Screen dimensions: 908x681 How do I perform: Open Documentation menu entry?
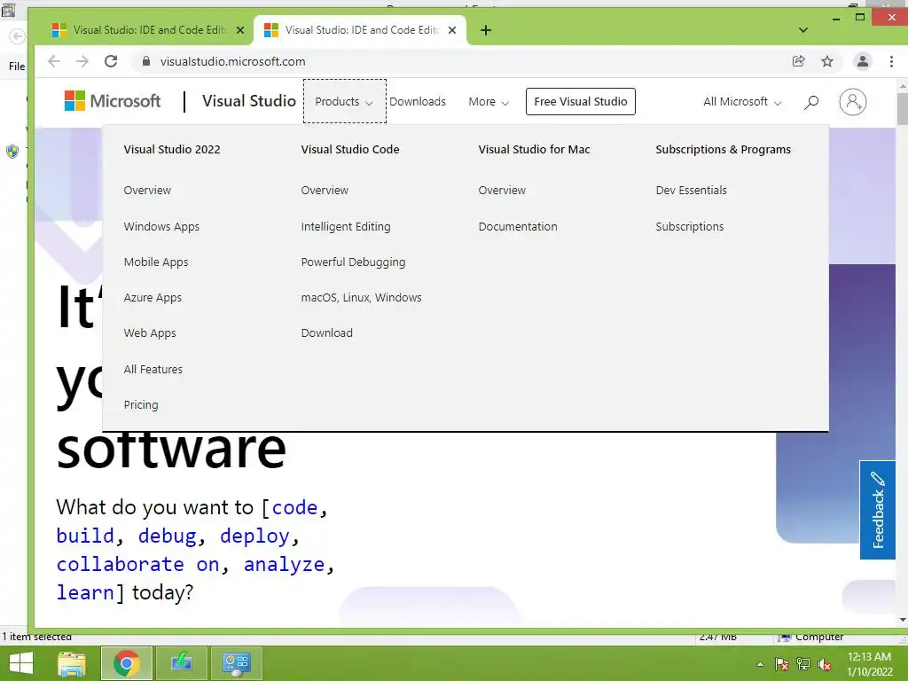point(518,226)
